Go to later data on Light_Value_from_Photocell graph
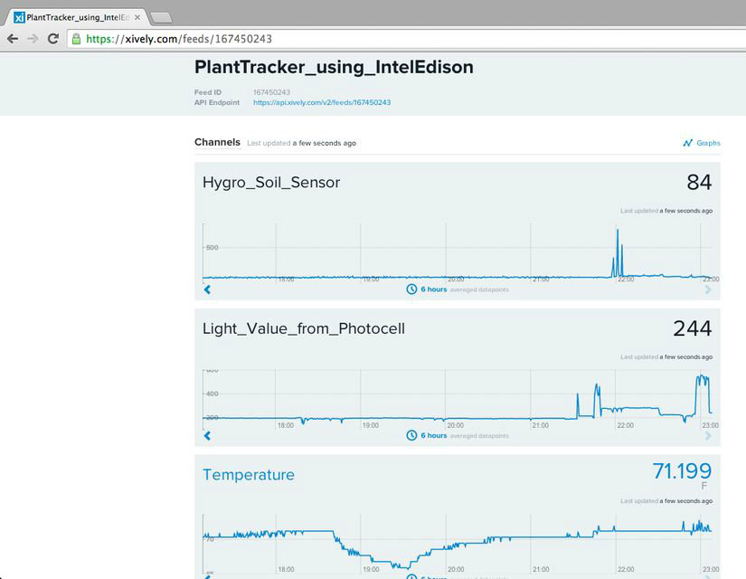This screenshot has height=579, width=746. tap(707, 436)
